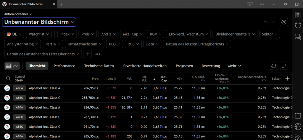
Task: Add a column with the plus icon
Action: 287,78
